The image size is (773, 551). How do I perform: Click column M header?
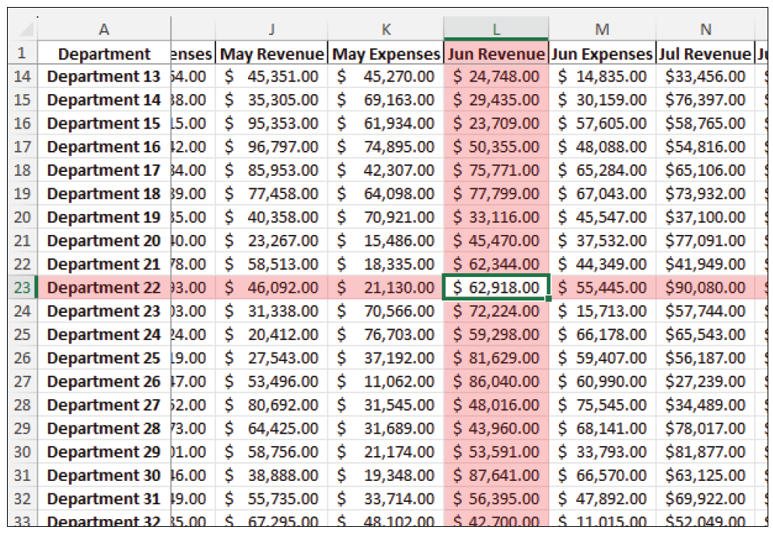coord(602,30)
